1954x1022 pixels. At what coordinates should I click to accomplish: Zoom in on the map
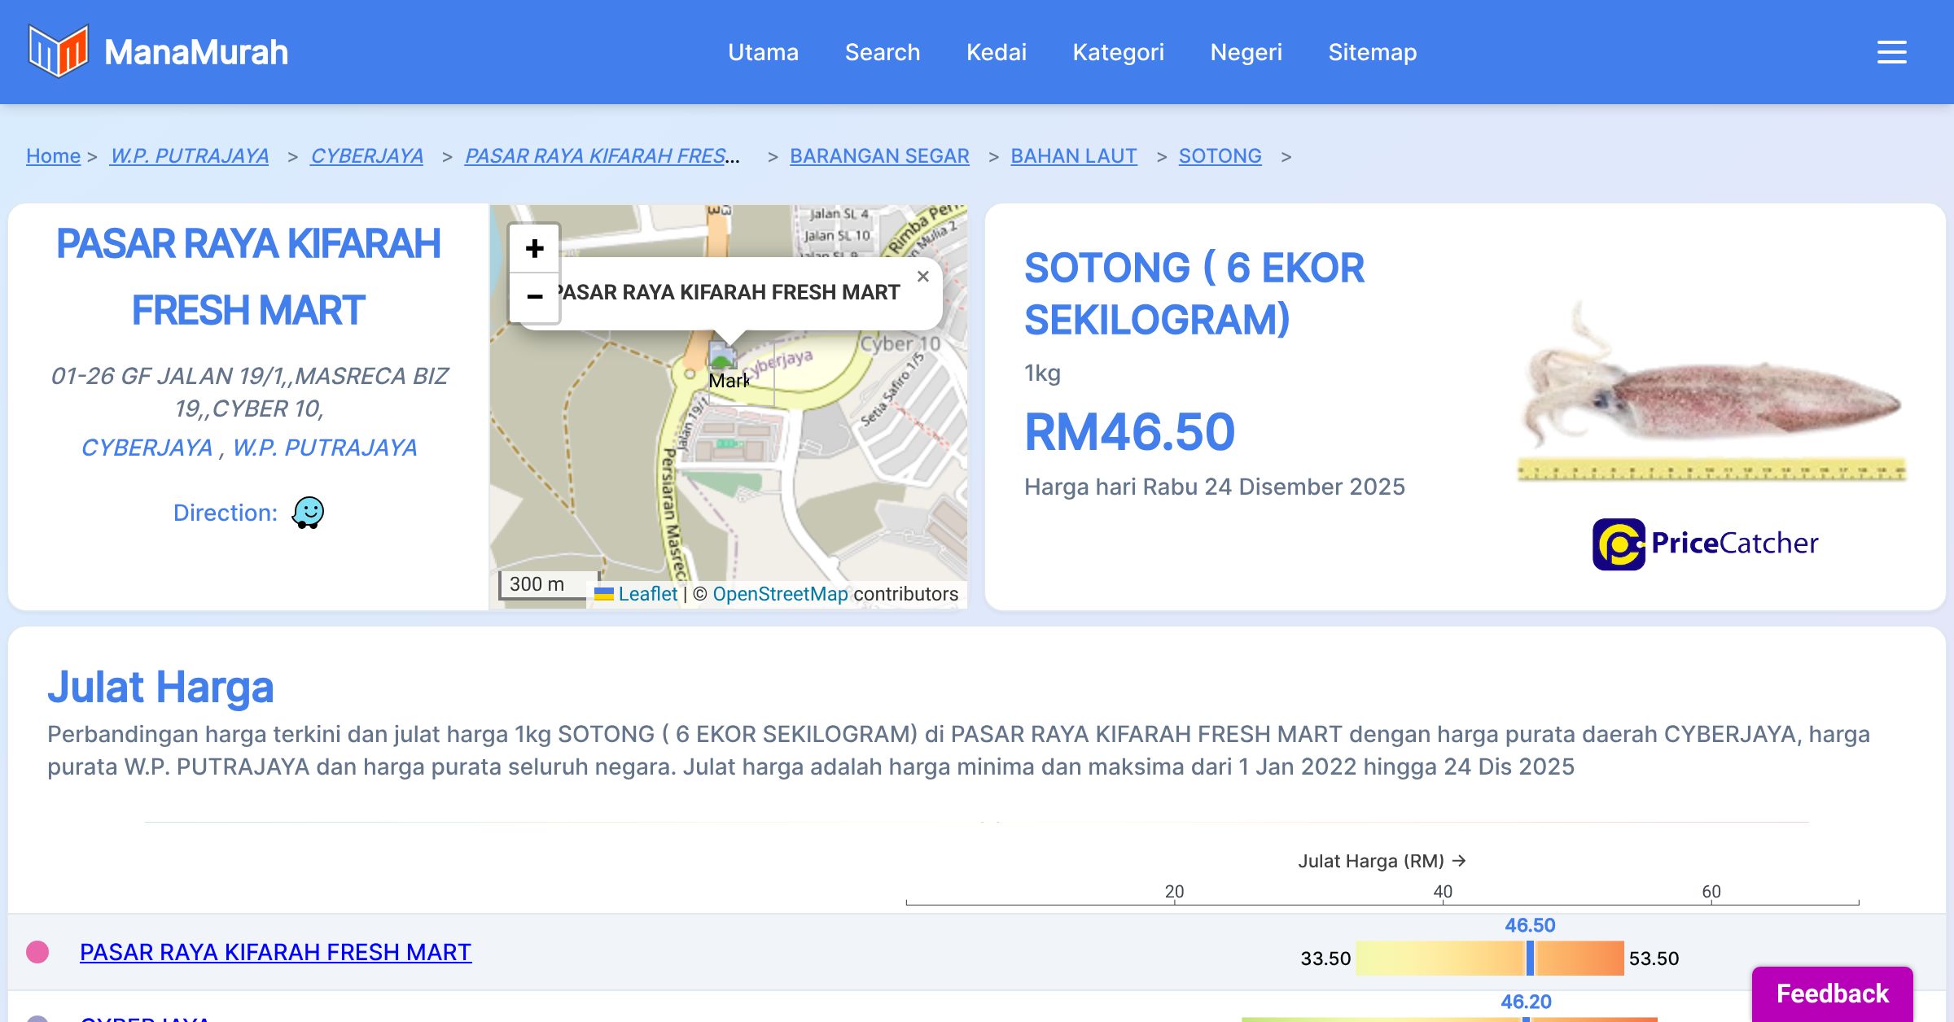click(x=534, y=248)
